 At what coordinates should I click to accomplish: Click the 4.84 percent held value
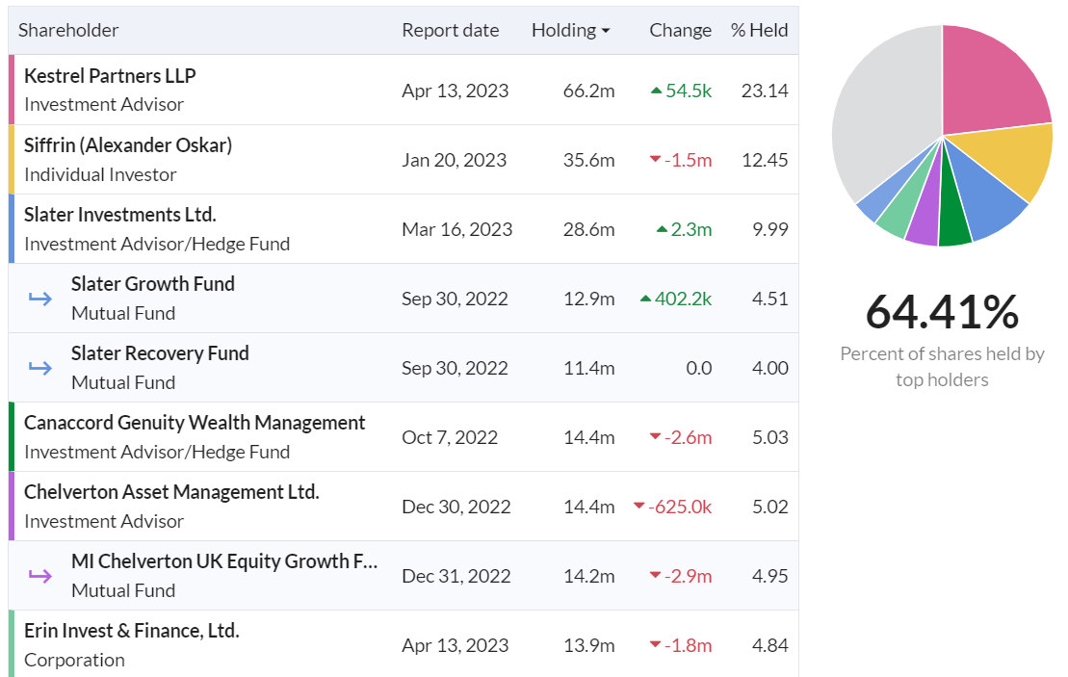point(769,645)
